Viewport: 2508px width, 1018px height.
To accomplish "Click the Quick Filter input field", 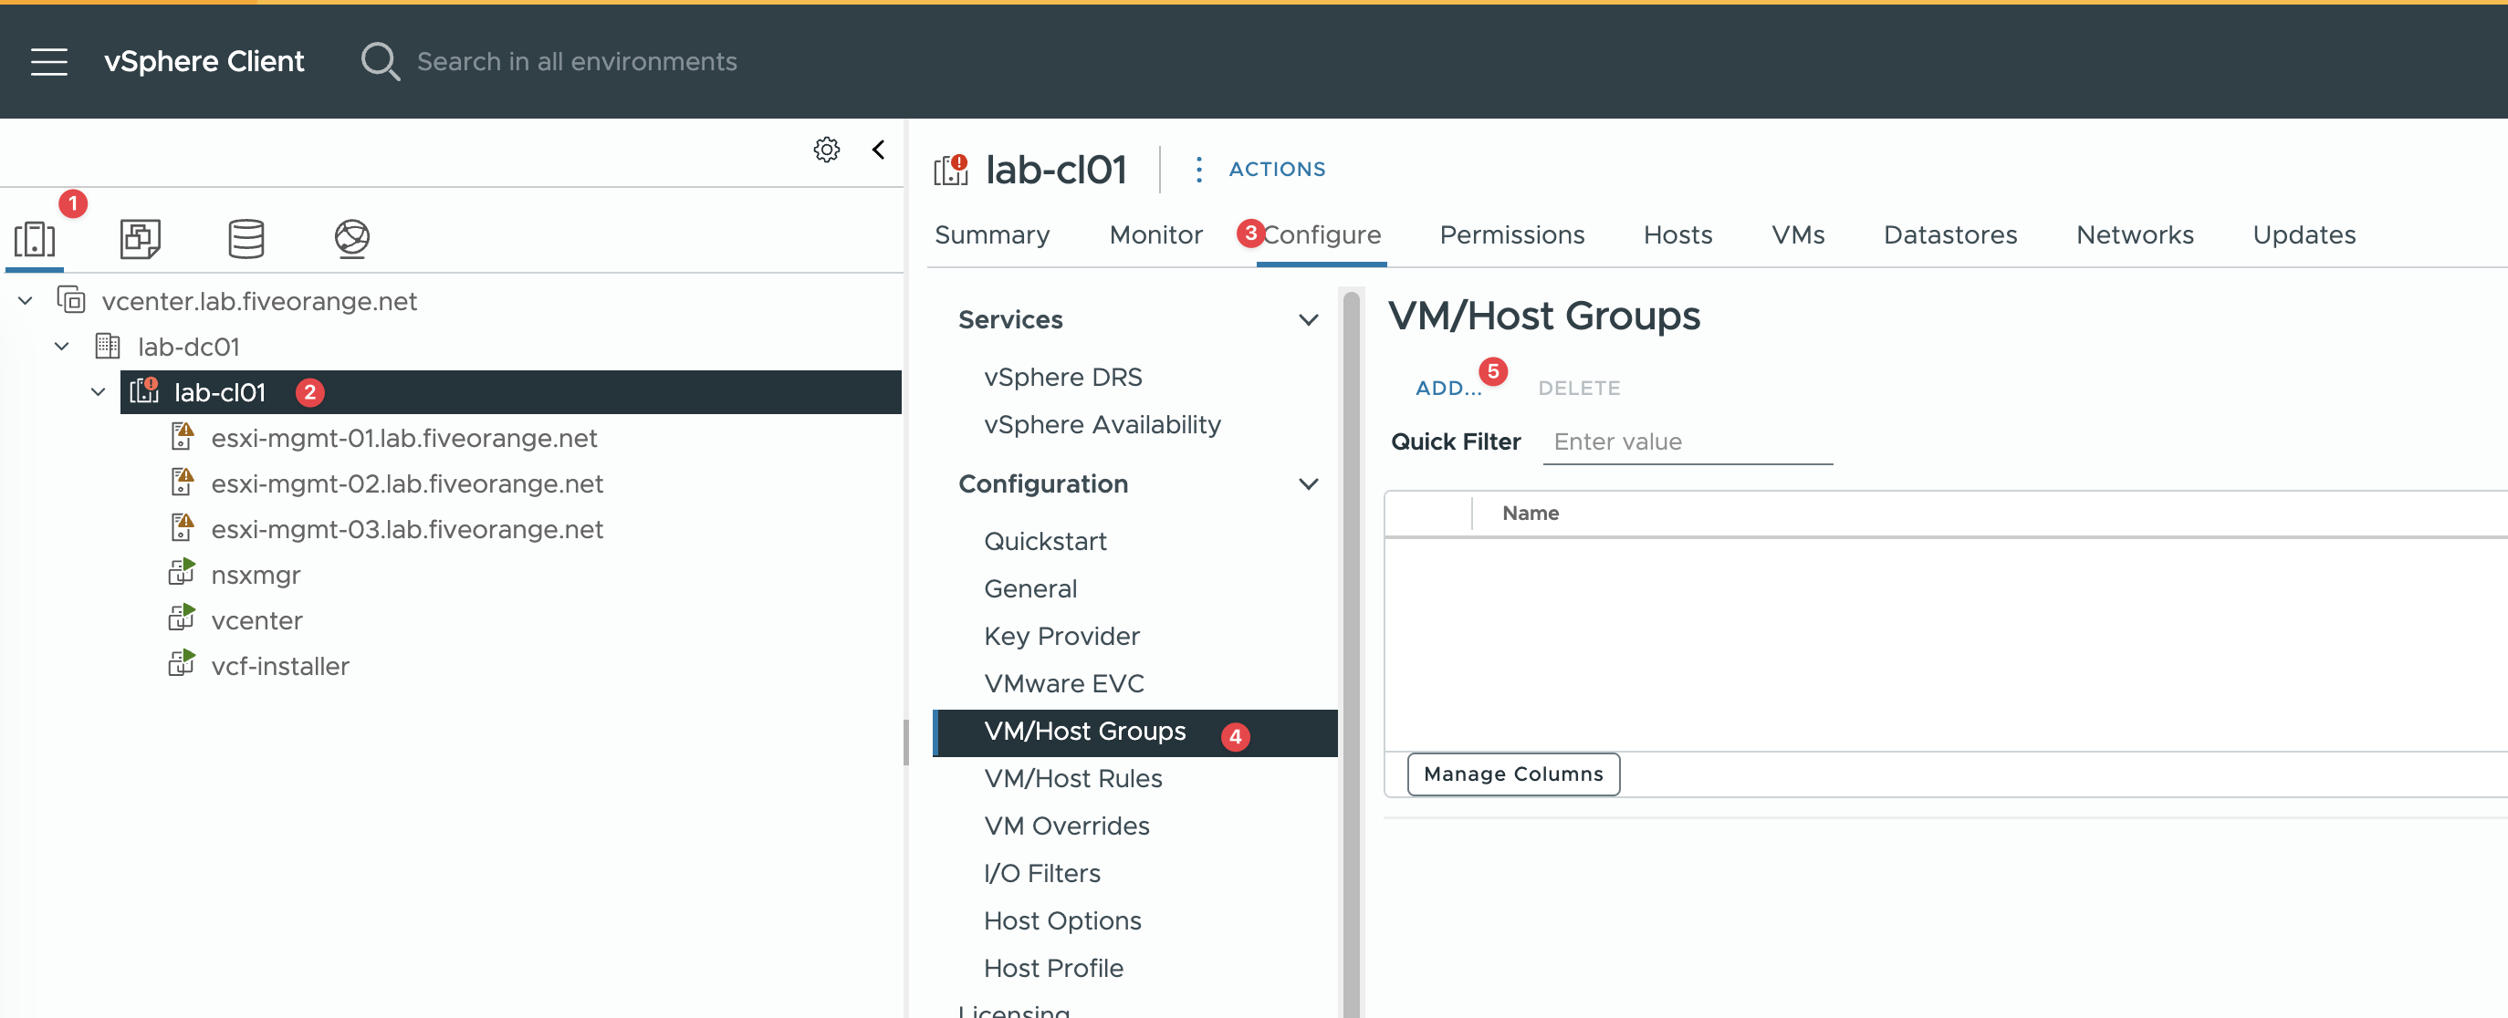I will [x=1687, y=441].
